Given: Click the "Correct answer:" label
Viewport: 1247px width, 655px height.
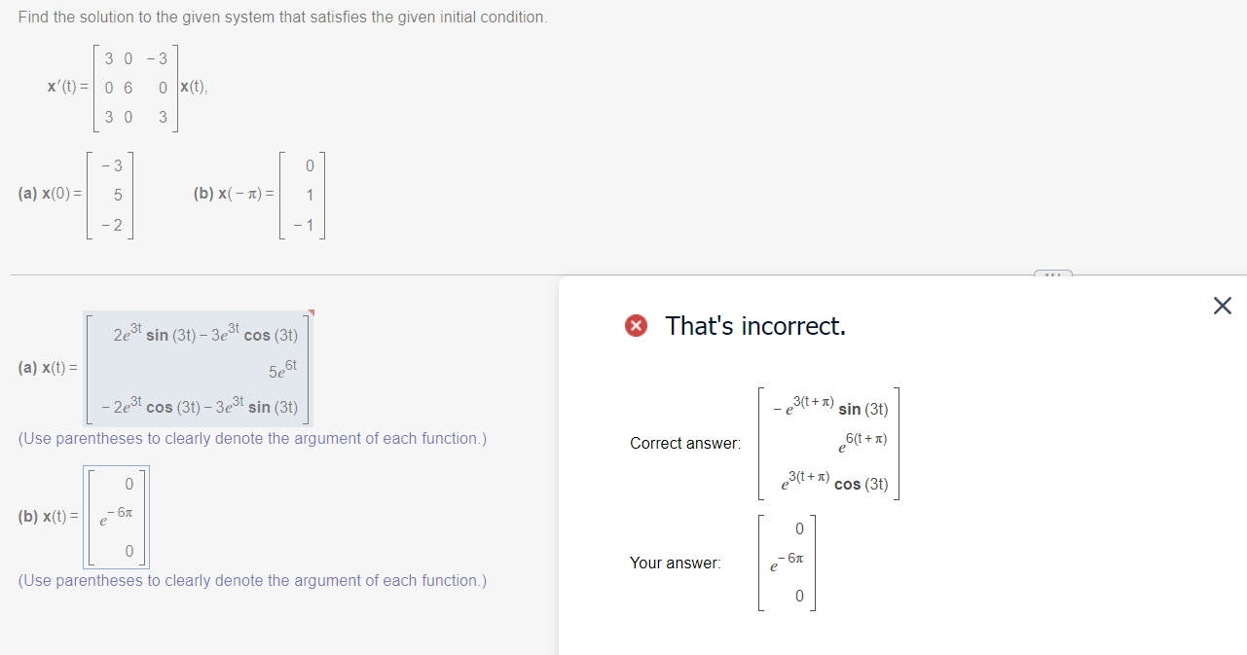Looking at the screenshot, I should (x=685, y=444).
